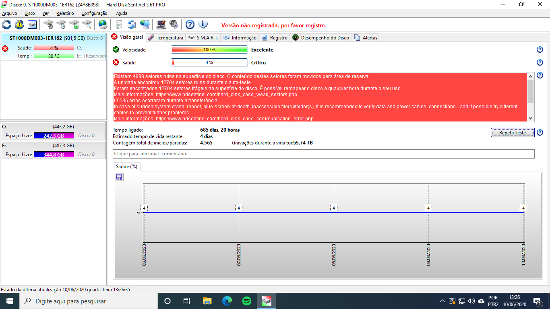The width and height of the screenshot is (550, 309).
Task: Open the Task View taskbar icon
Action: tap(187, 301)
